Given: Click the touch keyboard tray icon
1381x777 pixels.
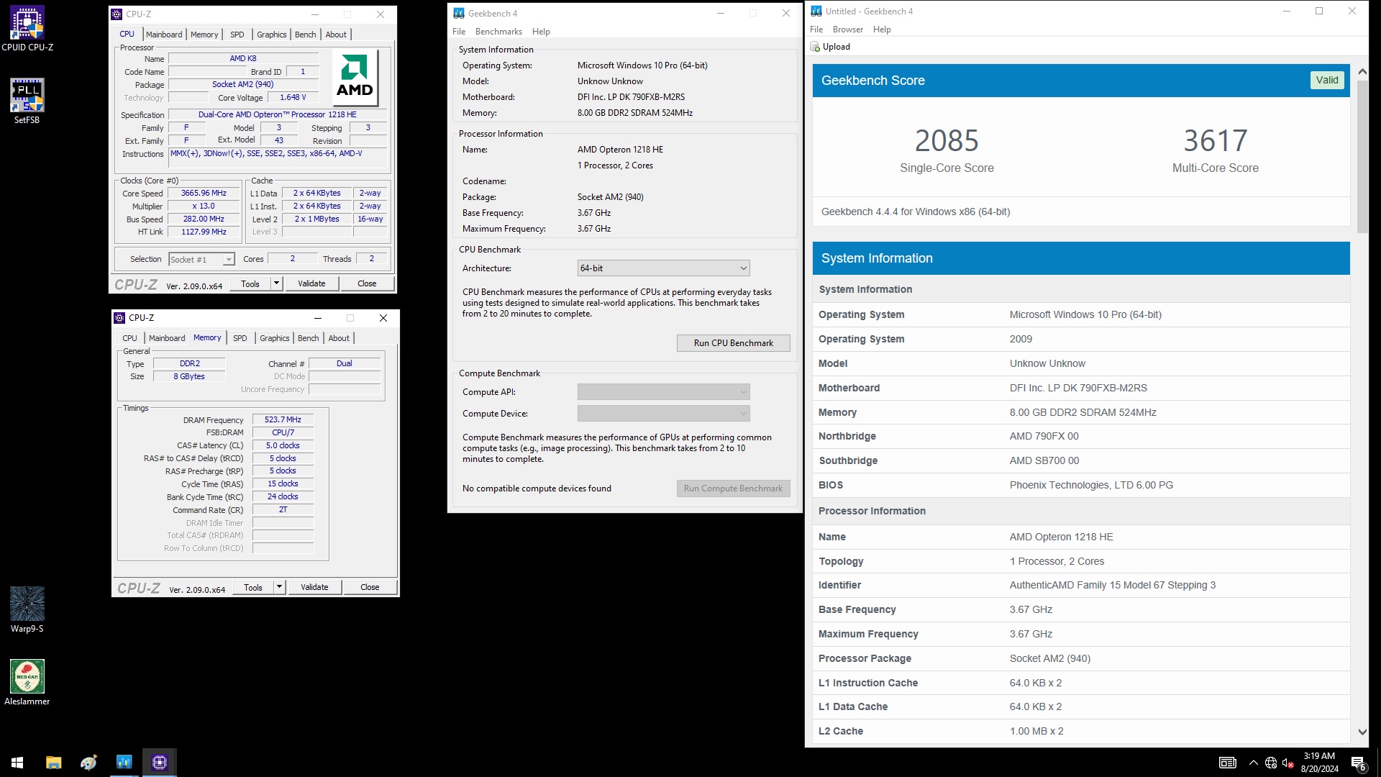Looking at the screenshot, I should point(1227,763).
